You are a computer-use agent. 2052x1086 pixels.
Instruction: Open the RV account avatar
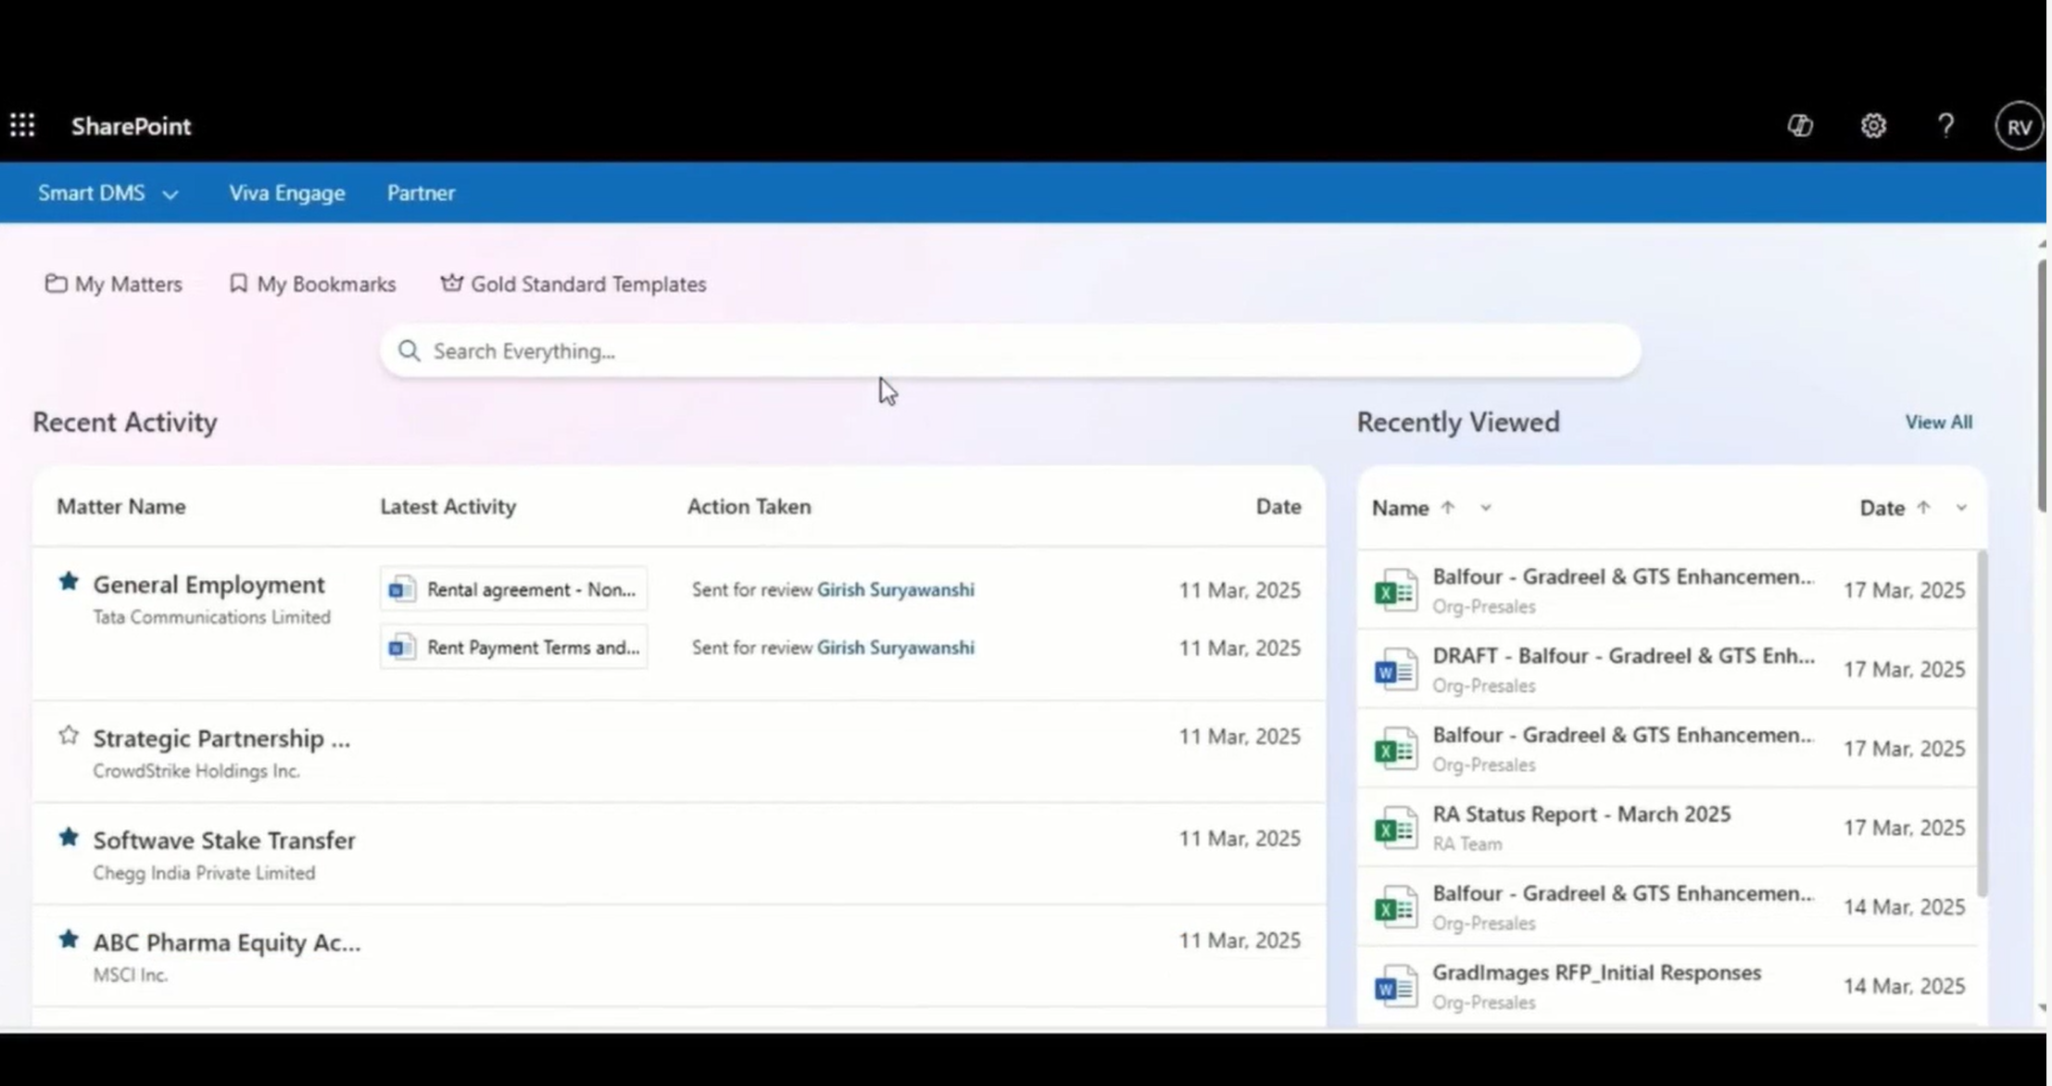(2019, 126)
